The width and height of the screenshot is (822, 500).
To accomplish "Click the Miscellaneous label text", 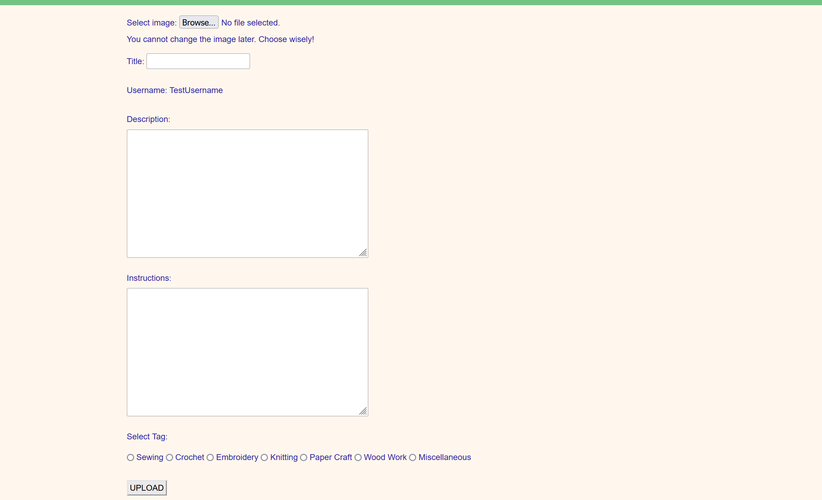I will (444, 457).
